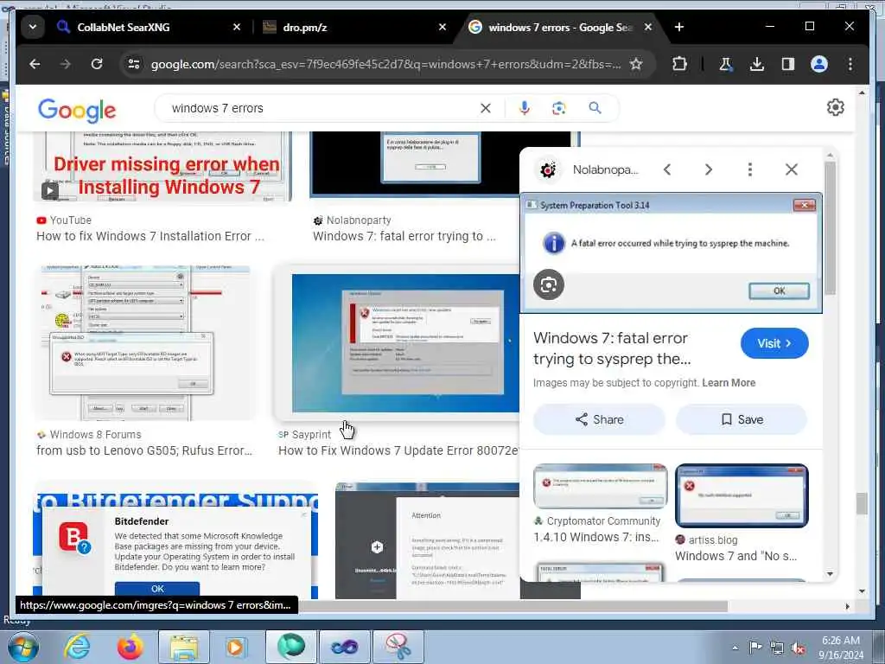885x664 pixels.
Task: Go forward one page in history
Action: (x=66, y=64)
